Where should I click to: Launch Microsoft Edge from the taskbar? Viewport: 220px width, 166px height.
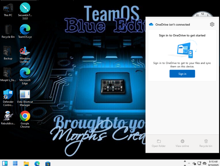37,164
